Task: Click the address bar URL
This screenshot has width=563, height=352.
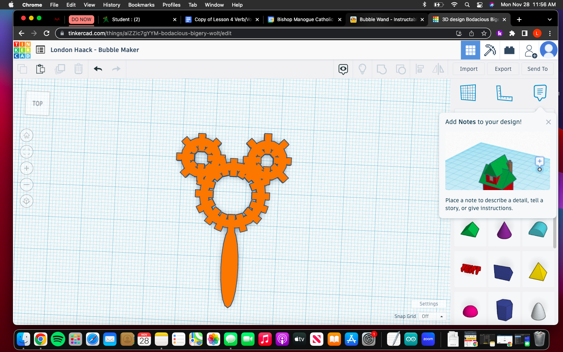Action: (150, 33)
